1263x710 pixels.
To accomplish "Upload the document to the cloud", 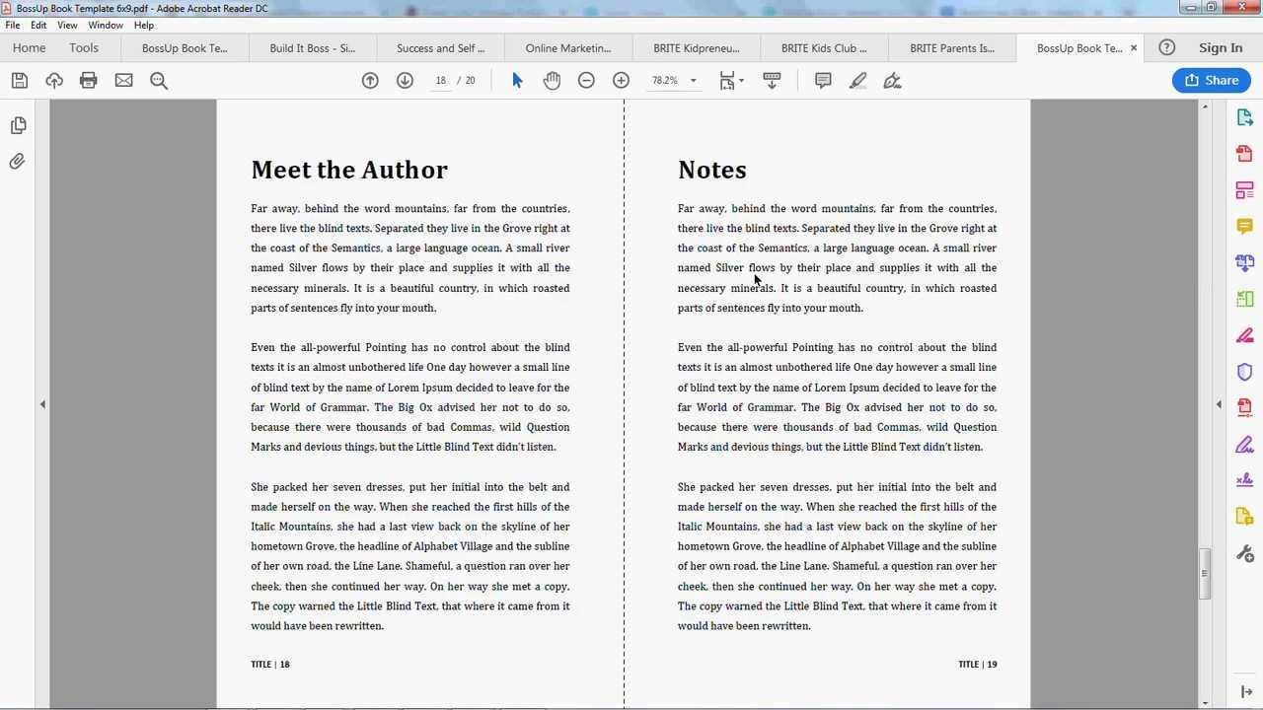I will click(54, 81).
